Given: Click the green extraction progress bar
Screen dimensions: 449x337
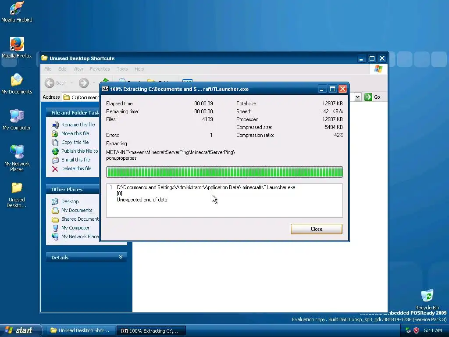Looking at the screenshot, I should (x=224, y=172).
